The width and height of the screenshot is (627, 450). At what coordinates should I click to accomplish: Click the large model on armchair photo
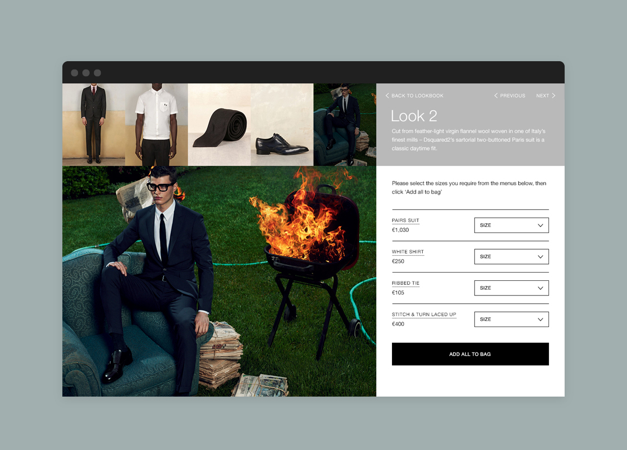(219, 281)
